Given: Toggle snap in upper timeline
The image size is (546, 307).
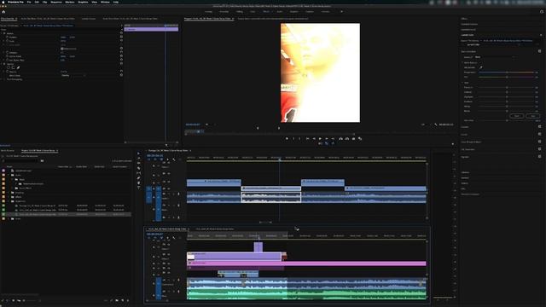Looking at the screenshot, I should (x=155, y=159).
